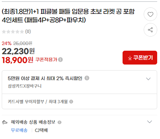Click the 18,900원 coupon price
This screenshot has width=160, height=139.
(18, 60)
